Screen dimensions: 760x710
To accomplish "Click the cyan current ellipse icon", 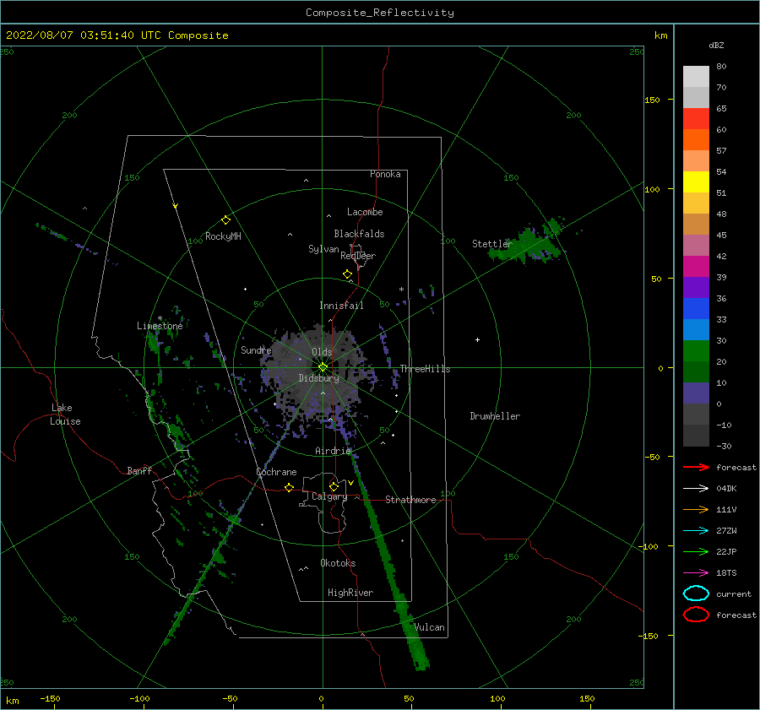I will click(x=696, y=593).
